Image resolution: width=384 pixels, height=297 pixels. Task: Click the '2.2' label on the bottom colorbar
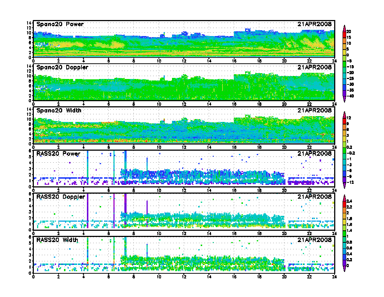[349, 207]
